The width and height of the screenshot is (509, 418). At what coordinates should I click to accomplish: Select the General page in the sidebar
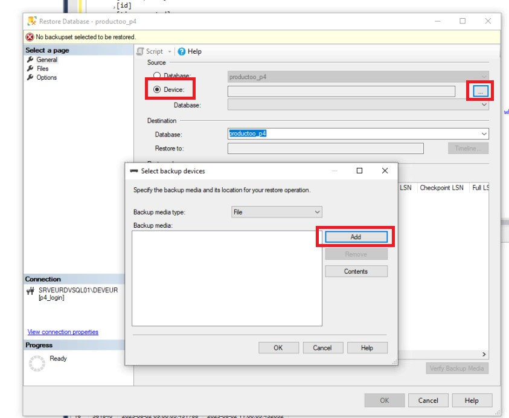[46, 60]
